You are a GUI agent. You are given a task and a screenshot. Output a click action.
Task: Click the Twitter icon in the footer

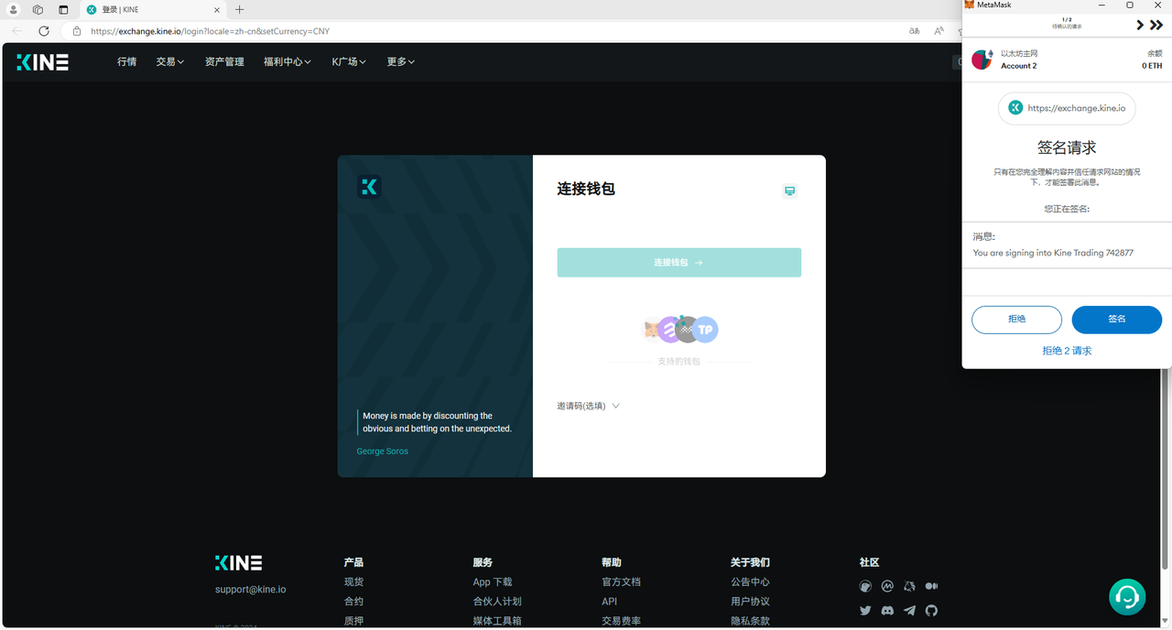(x=865, y=611)
